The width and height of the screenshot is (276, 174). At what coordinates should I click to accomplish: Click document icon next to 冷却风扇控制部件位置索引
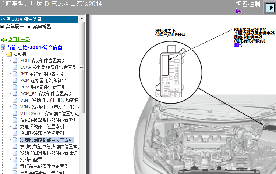point(15,140)
